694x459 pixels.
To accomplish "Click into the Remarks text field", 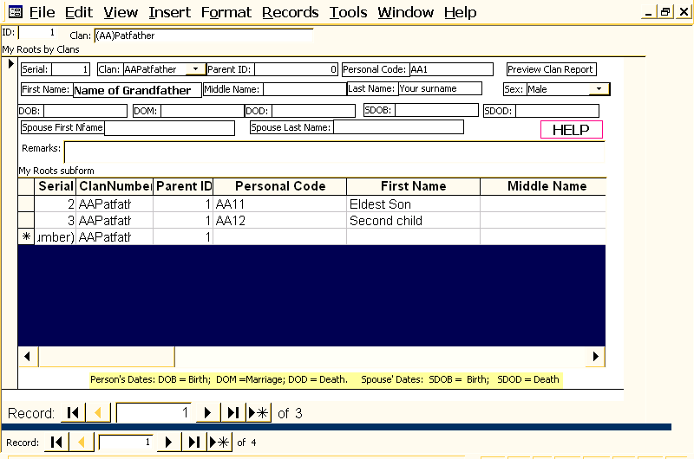I will pyautogui.click(x=333, y=152).
